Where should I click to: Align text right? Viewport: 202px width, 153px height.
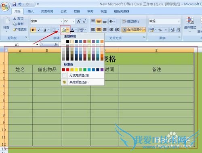[x=105, y=30]
